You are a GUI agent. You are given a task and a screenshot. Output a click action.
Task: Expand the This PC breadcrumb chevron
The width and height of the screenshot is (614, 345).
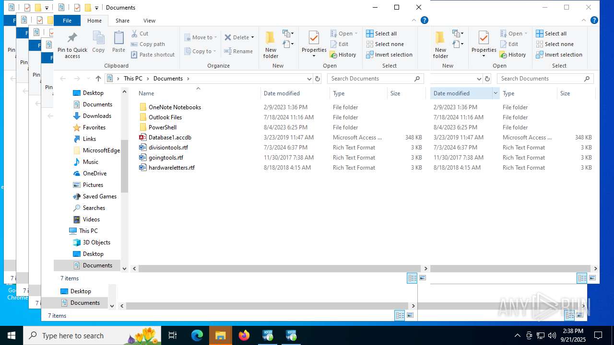click(x=148, y=79)
